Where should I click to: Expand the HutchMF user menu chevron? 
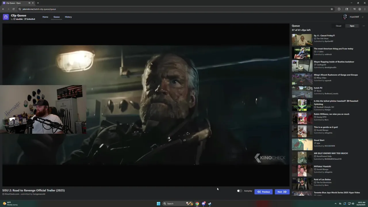pyautogui.click(x=362, y=17)
